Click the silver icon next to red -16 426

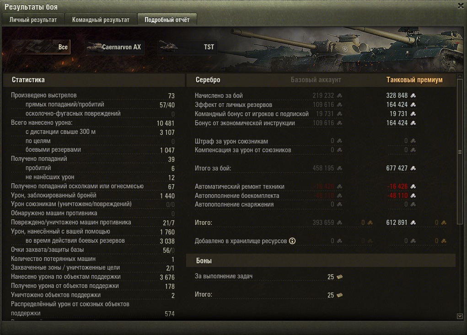[413, 186]
